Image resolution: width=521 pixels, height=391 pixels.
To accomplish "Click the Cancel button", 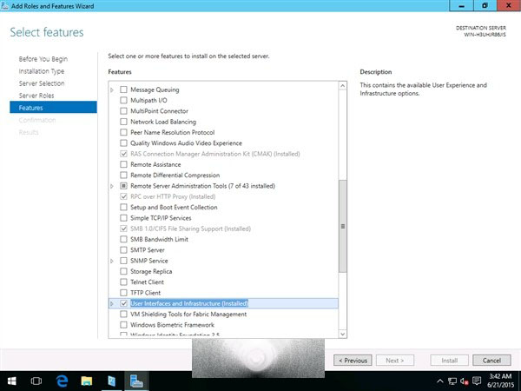I will [491, 361].
